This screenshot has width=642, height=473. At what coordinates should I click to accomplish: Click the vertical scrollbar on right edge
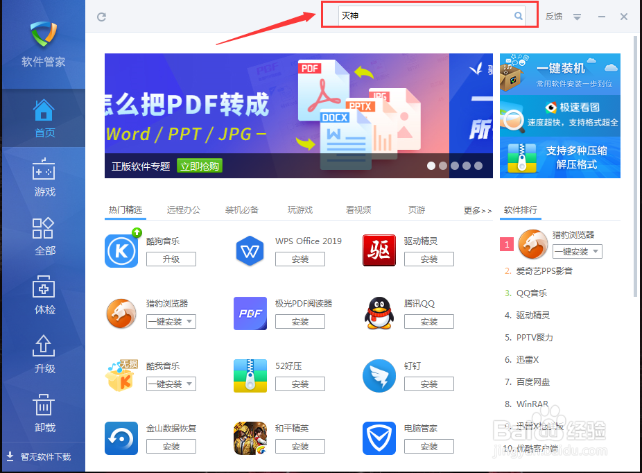636,166
